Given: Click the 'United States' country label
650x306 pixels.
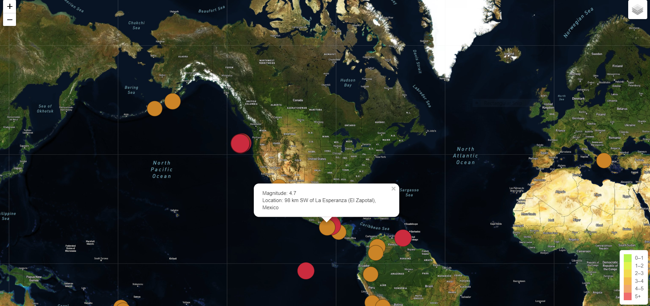Looking at the screenshot, I should pyautogui.click(x=317, y=159).
